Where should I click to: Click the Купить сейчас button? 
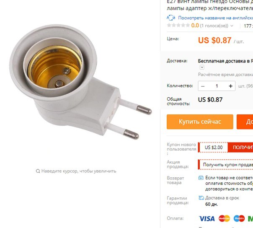coord(200,122)
